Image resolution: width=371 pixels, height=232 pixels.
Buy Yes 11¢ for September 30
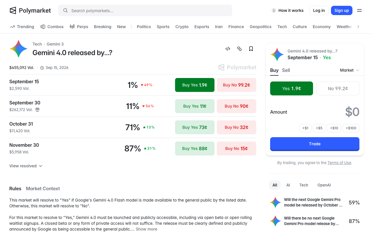(x=195, y=106)
